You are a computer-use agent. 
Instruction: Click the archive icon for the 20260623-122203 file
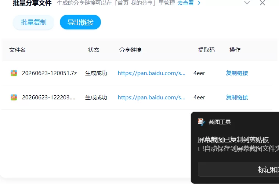tap(14, 98)
